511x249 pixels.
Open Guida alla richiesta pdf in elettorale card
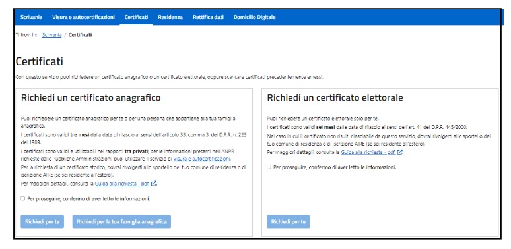[368, 152]
